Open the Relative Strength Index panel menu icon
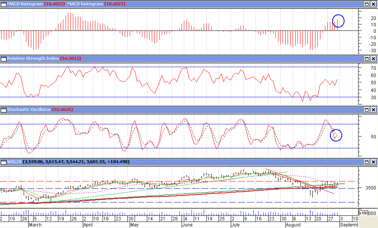 3,59
